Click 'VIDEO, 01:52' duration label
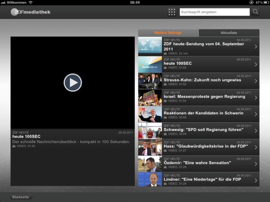Viewport: 270px width, 202px height. coord(177,85)
